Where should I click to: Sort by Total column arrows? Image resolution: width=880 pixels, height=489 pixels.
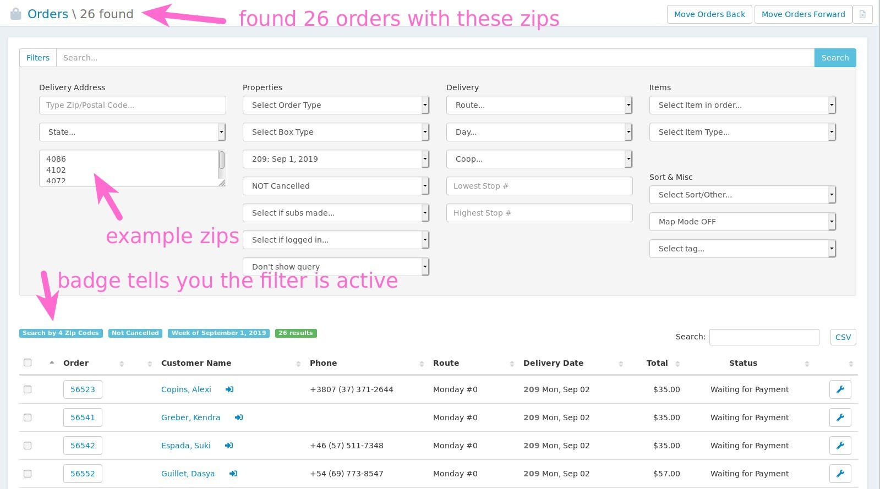[677, 364]
